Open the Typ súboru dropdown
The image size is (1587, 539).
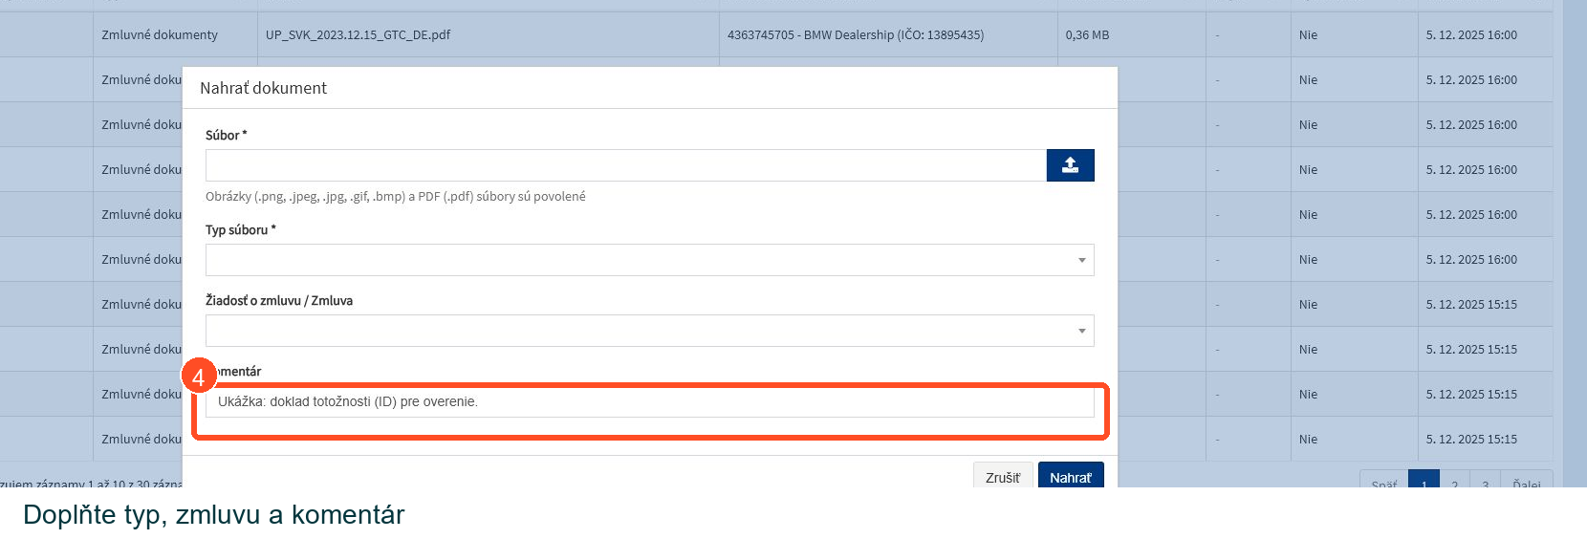649,260
